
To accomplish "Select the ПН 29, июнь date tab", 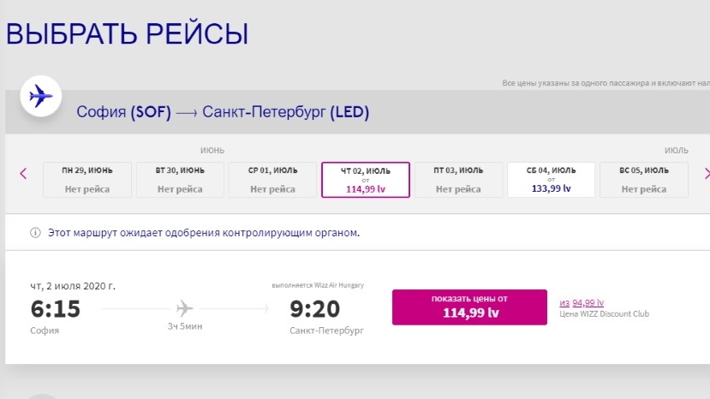I will tap(87, 180).
